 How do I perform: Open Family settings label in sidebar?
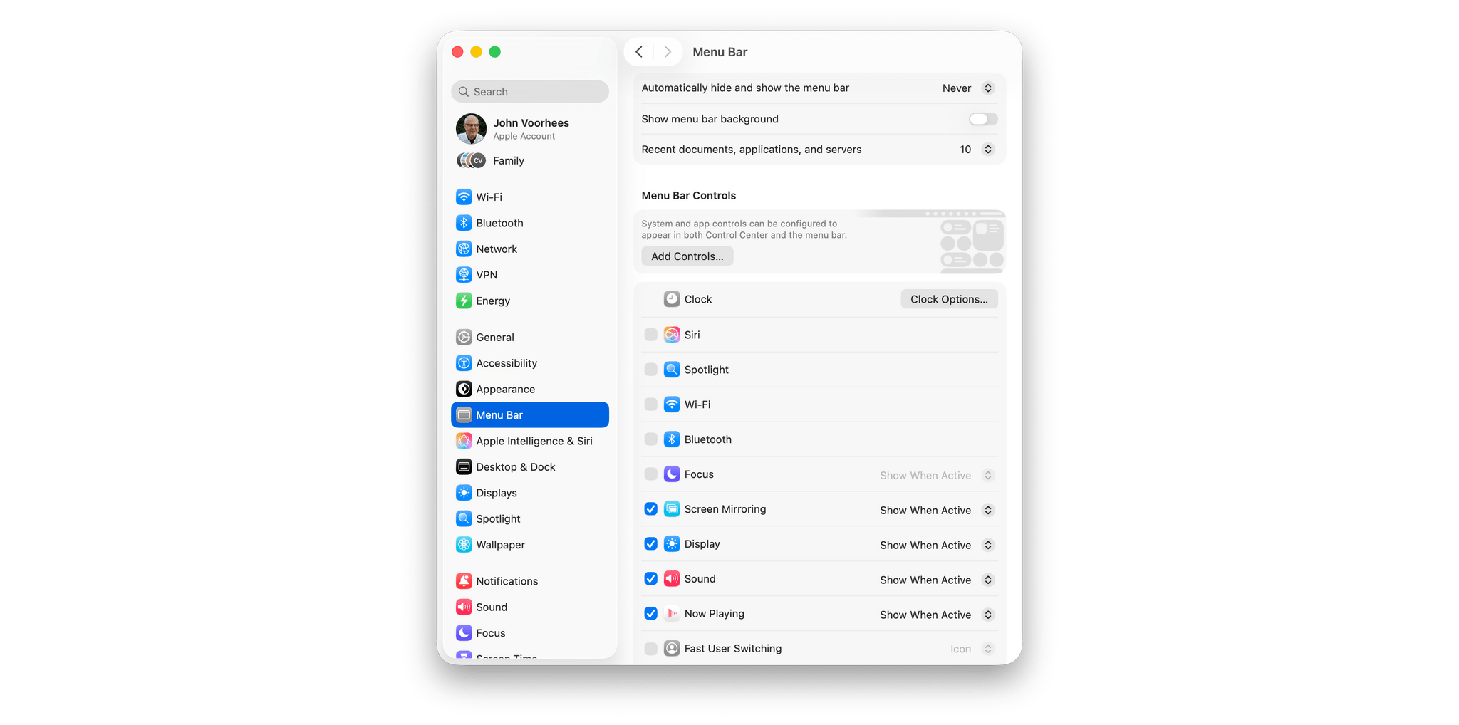pyautogui.click(x=509, y=161)
